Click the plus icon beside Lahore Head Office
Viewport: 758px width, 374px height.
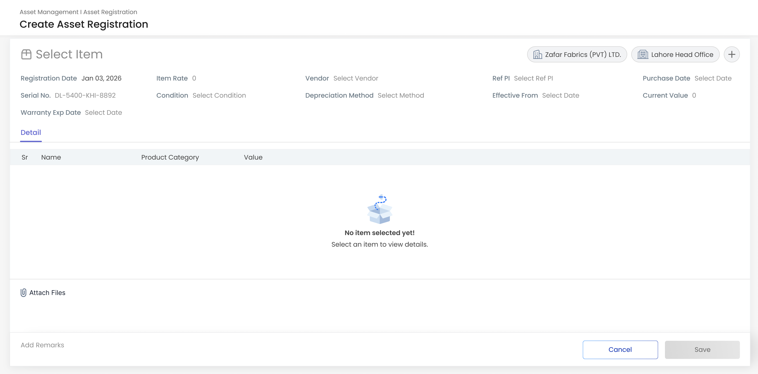click(732, 54)
